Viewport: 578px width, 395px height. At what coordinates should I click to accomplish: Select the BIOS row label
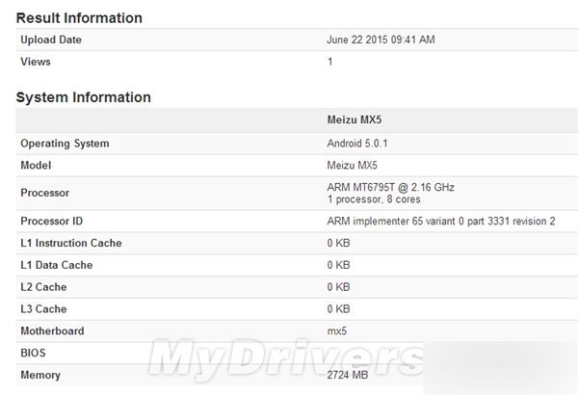click(x=35, y=354)
